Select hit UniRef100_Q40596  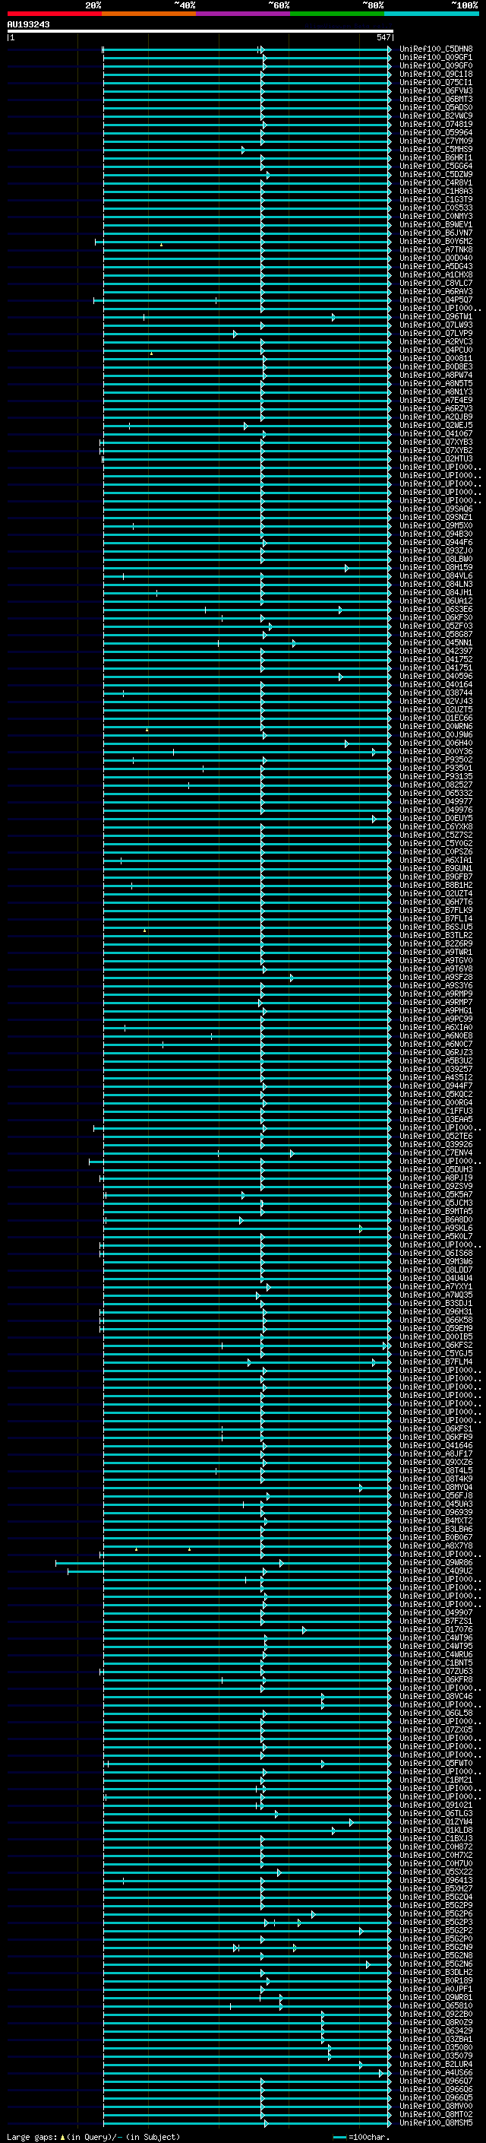click(x=436, y=677)
